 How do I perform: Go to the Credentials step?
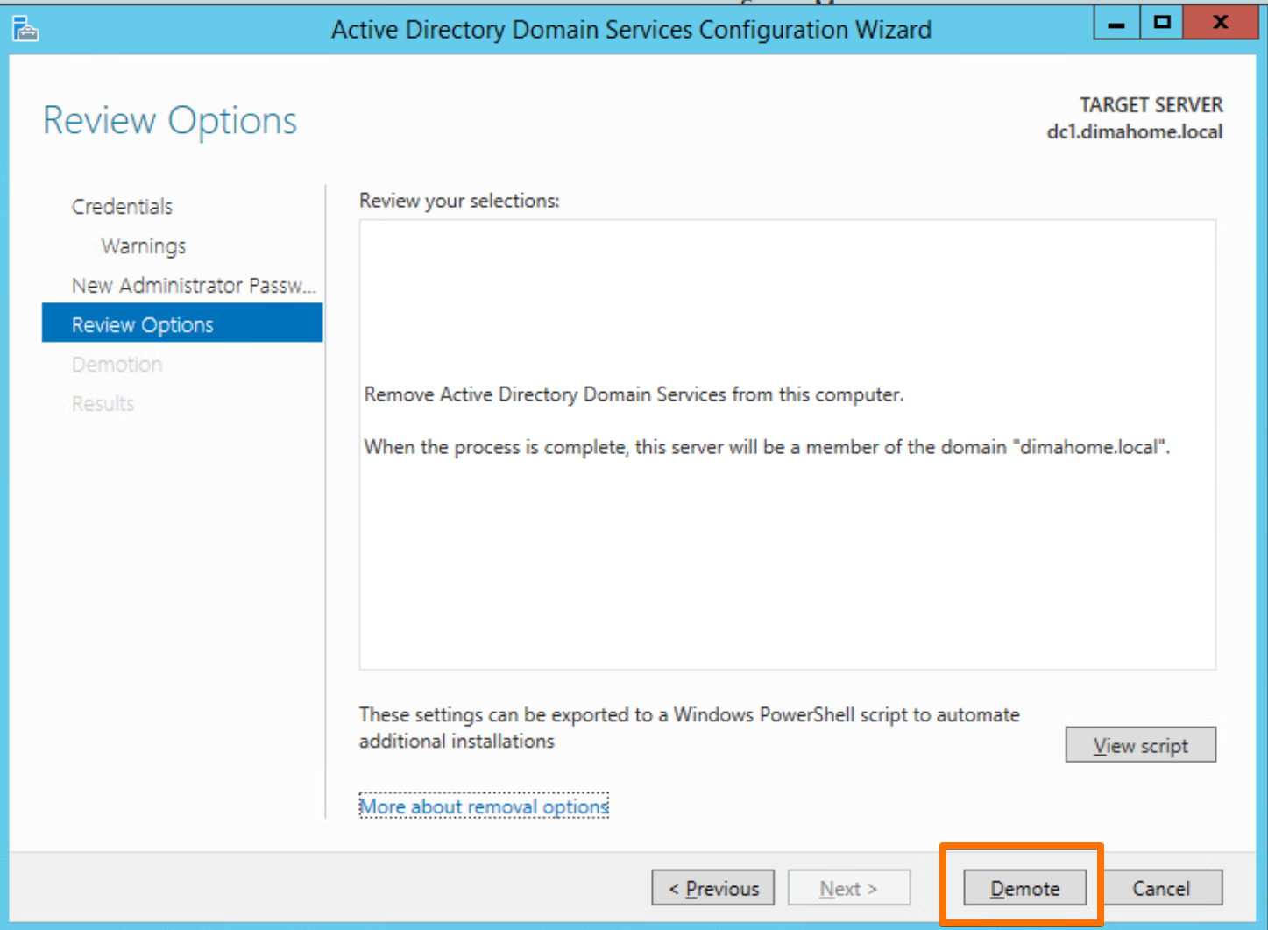122,207
